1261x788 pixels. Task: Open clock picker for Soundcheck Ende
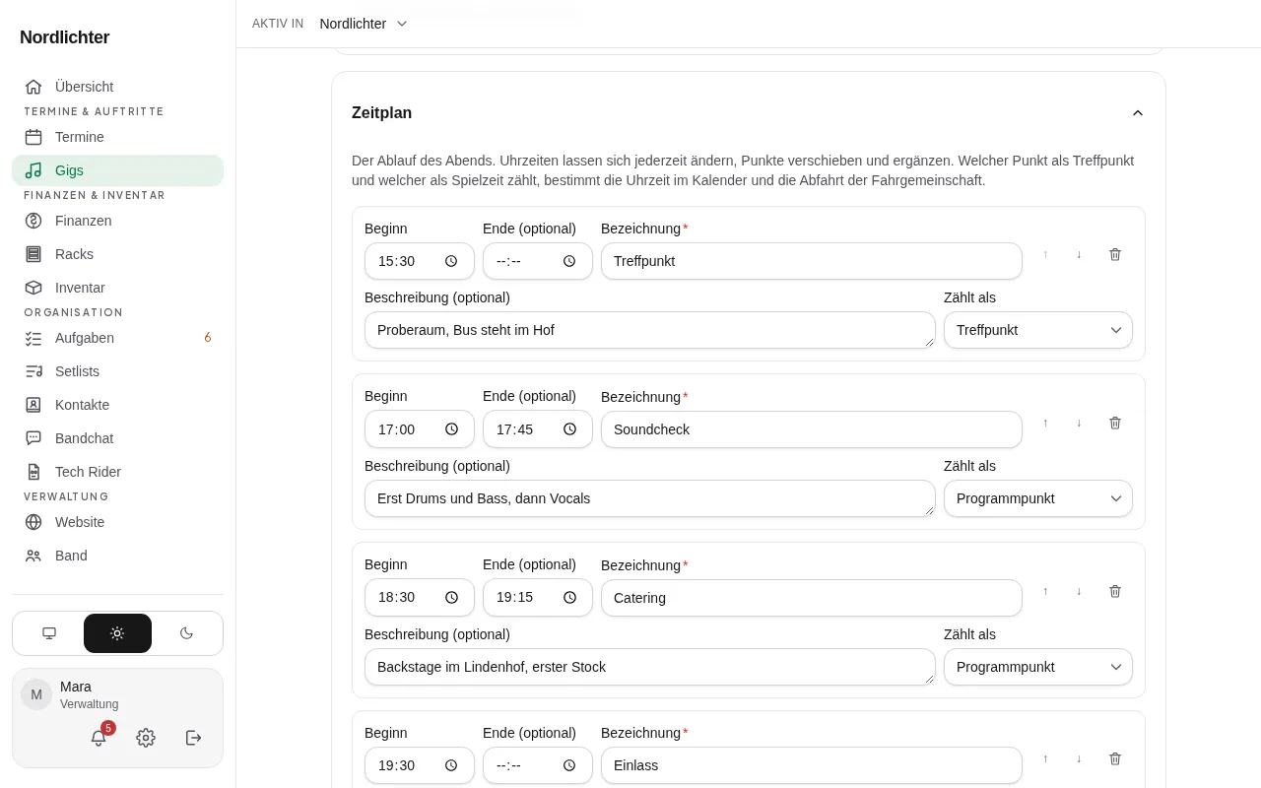pos(569,429)
